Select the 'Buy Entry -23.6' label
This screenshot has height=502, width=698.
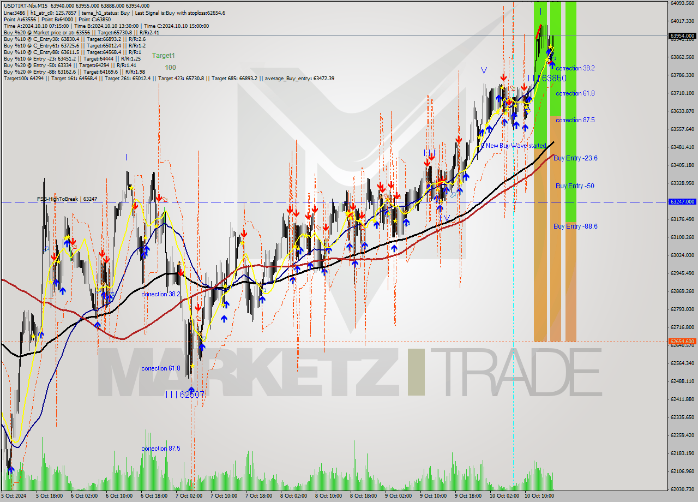[x=575, y=158]
